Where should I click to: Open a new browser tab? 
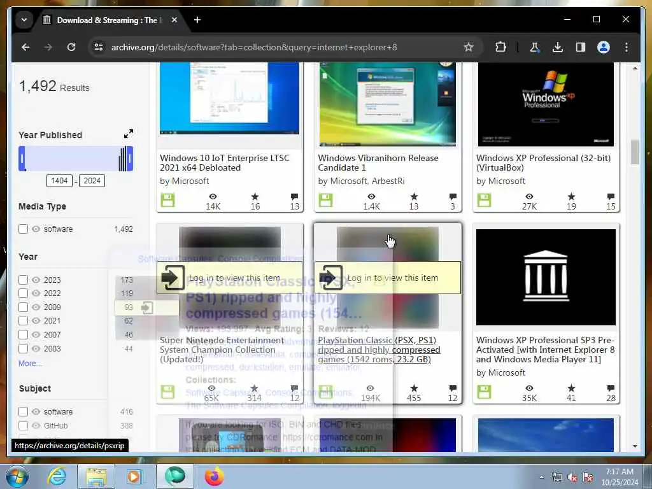tap(197, 20)
